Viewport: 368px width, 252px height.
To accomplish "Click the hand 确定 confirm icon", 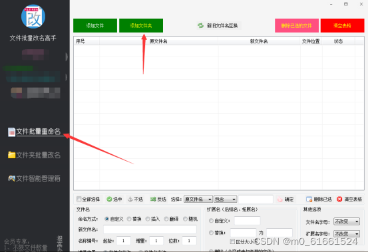I will [x=279, y=199].
